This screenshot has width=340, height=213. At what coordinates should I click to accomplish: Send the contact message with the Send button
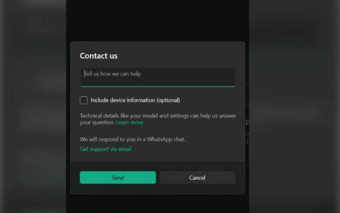[118, 177]
